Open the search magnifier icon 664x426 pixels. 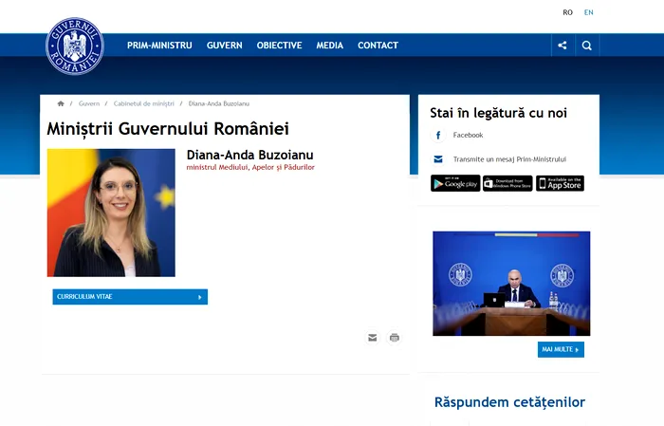(x=587, y=46)
